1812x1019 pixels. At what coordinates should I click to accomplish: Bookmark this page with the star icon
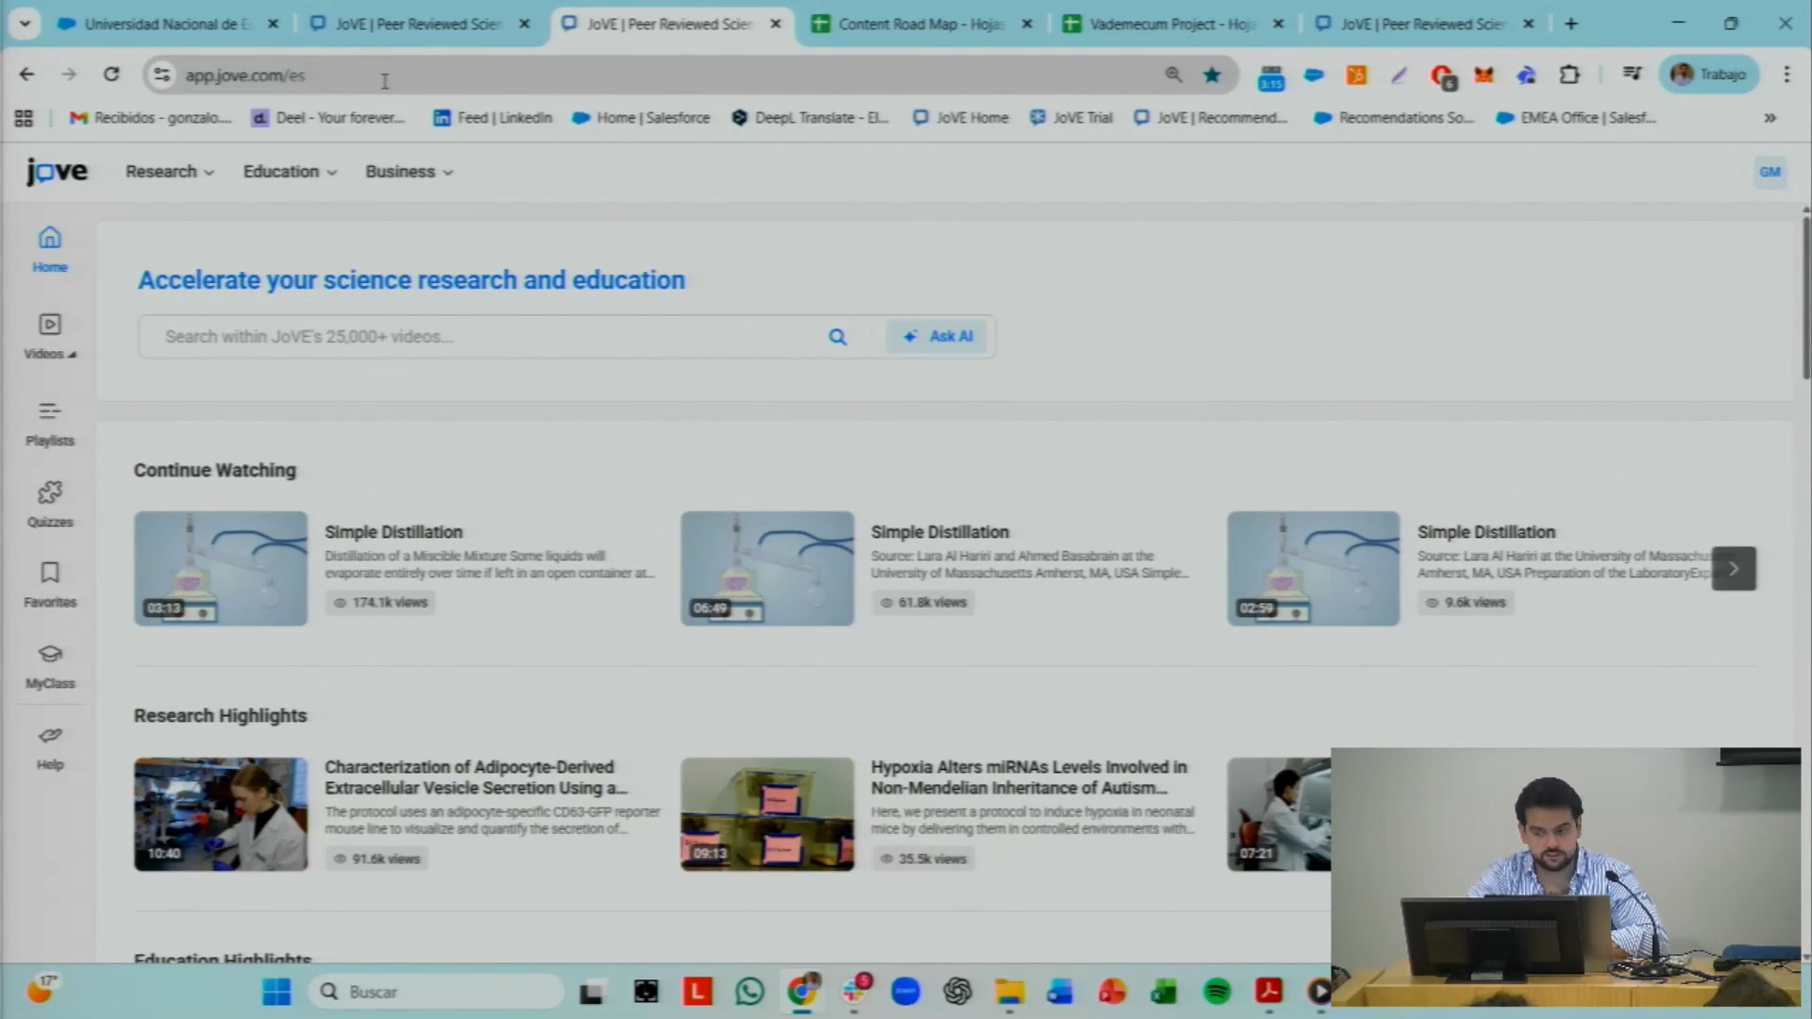[1212, 75]
